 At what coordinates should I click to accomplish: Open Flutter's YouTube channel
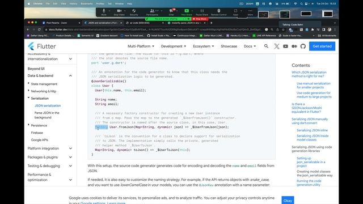pyautogui.click(x=285, y=46)
